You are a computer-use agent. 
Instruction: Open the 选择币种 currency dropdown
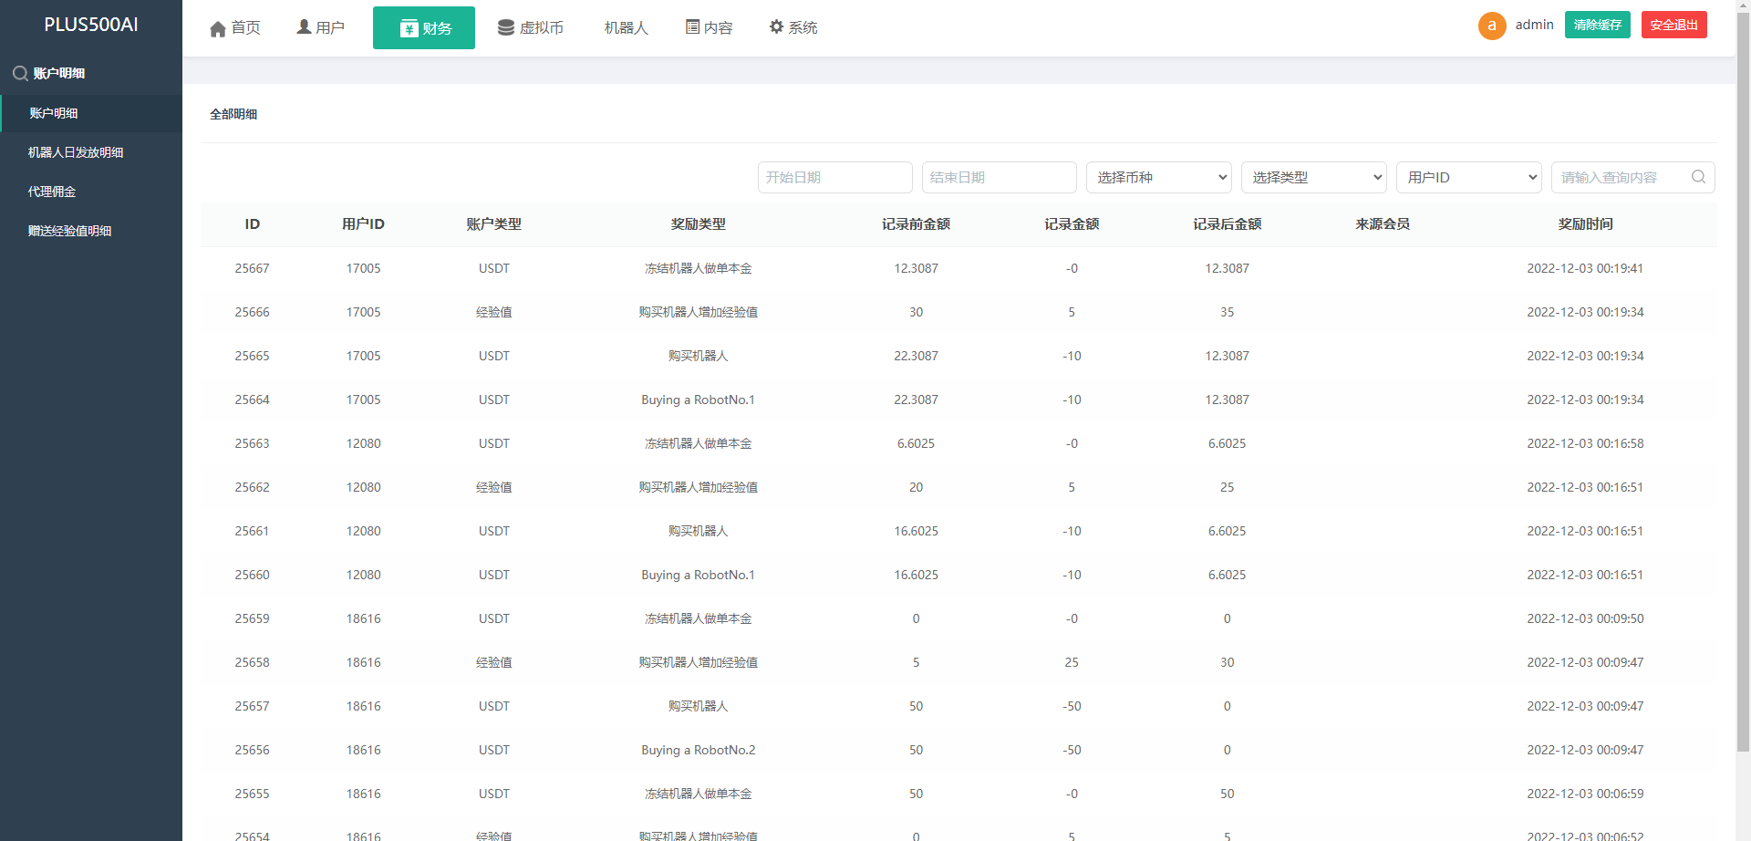(1158, 178)
